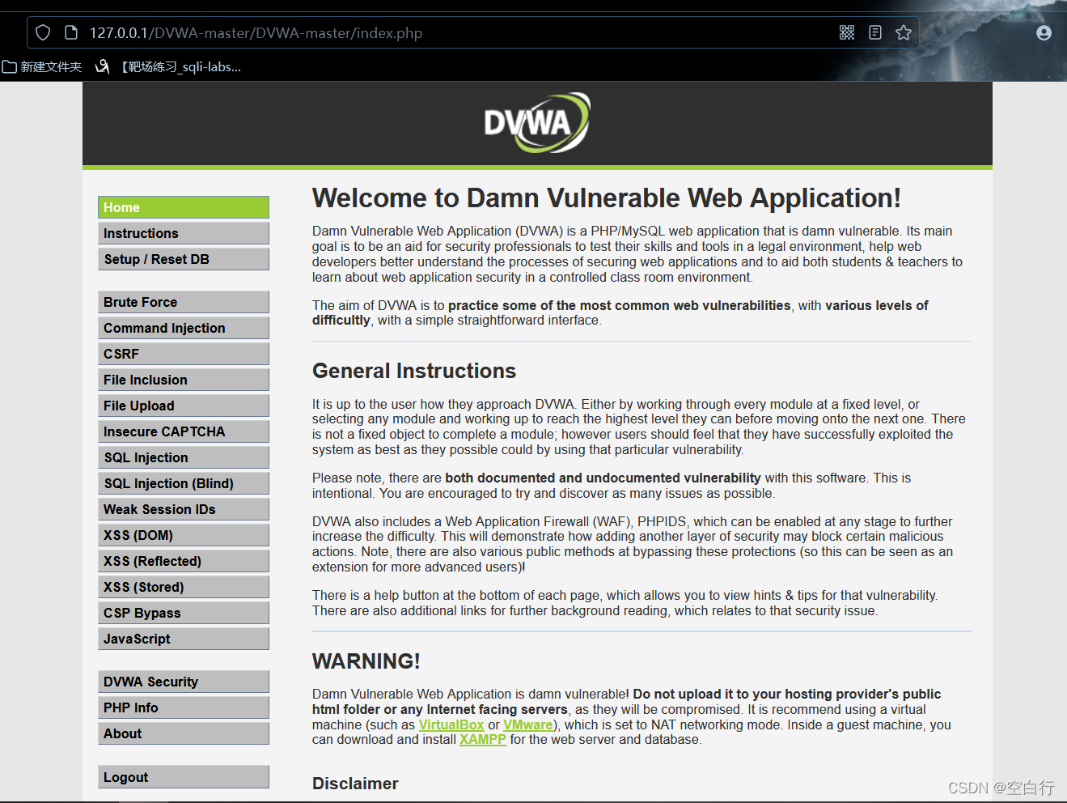Open the Command Injection module
The width and height of the screenshot is (1067, 803).
pos(184,328)
